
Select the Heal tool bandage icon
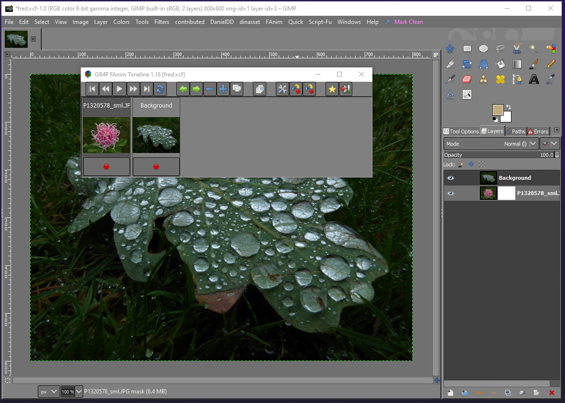click(x=500, y=79)
